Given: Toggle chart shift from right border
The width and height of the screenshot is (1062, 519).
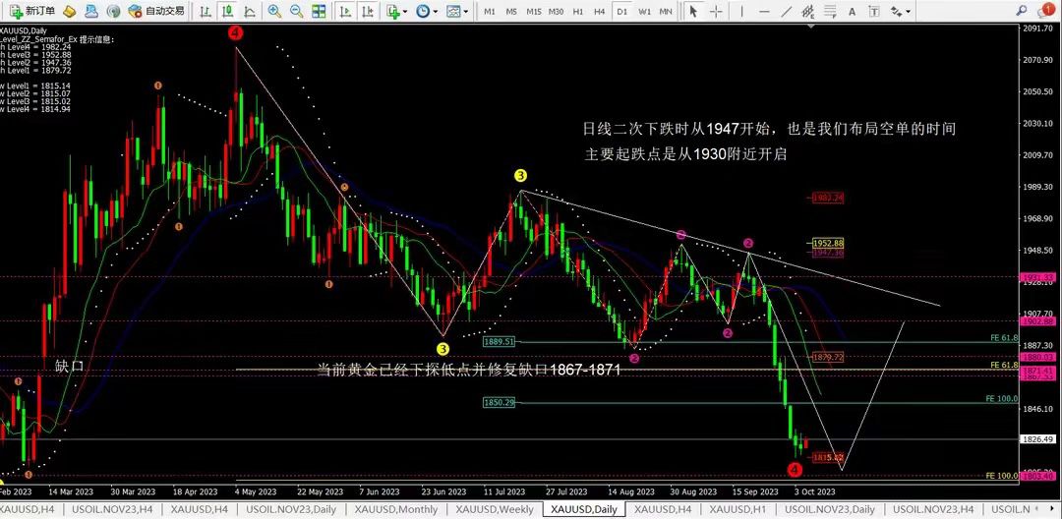Looking at the screenshot, I should (x=367, y=12).
